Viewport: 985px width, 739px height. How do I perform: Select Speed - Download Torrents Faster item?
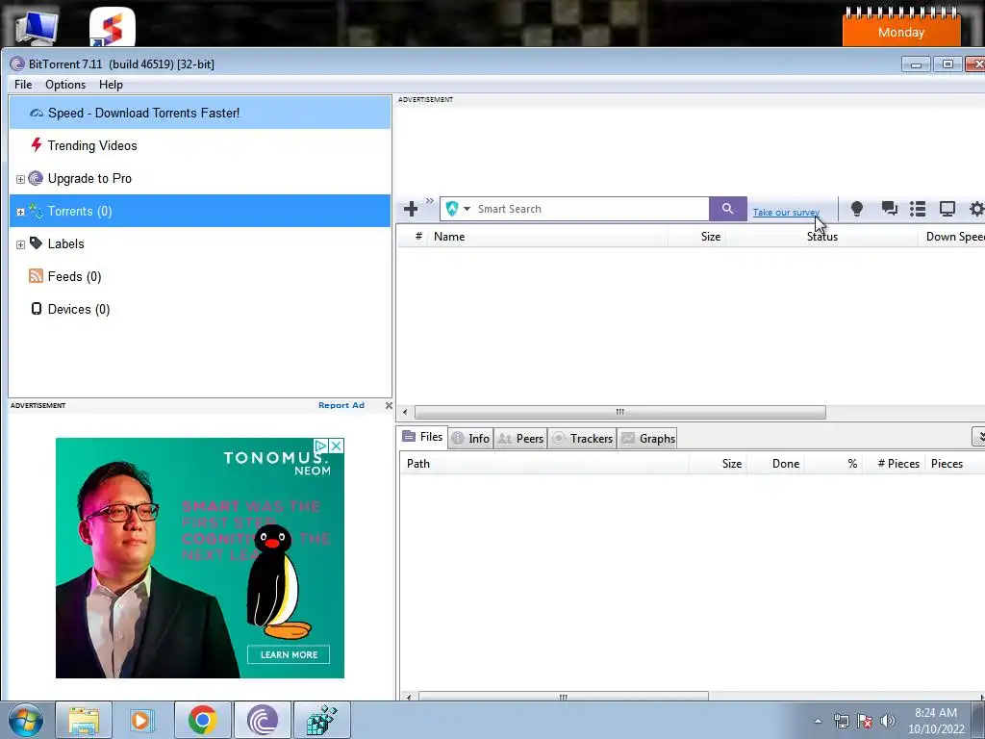click(x=200, y=114)
